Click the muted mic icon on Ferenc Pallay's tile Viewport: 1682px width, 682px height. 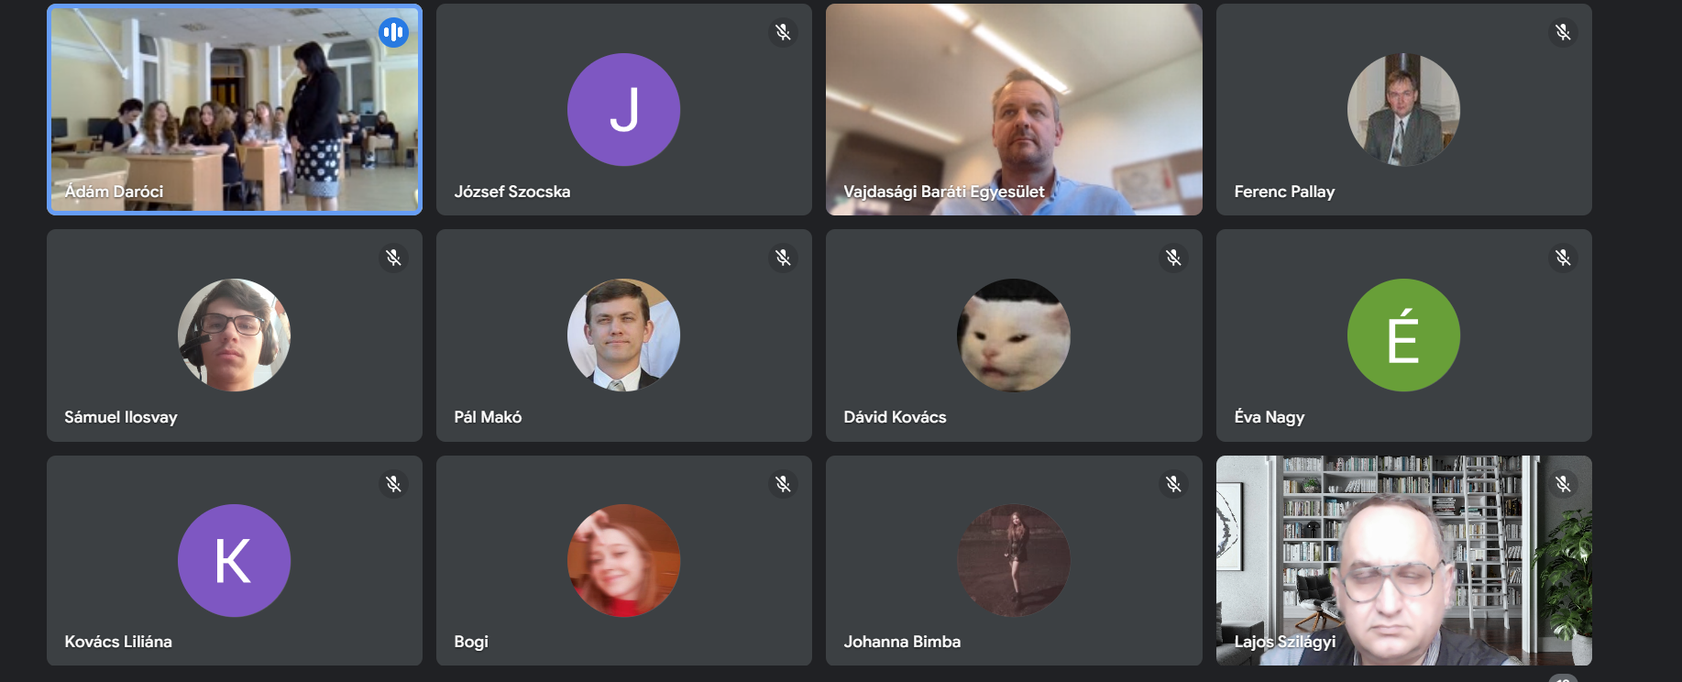(1563, 33)
